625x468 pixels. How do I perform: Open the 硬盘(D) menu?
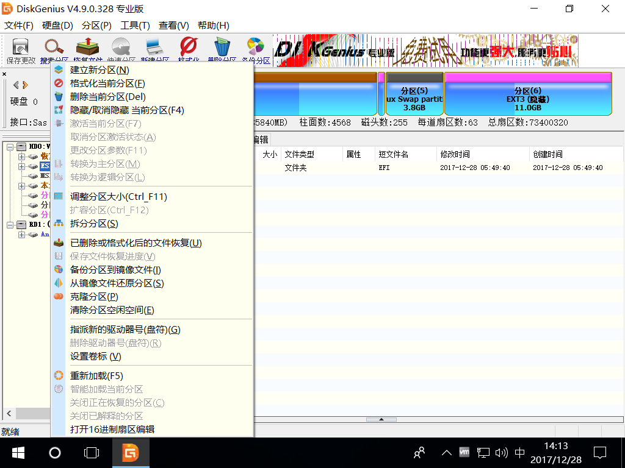57,26
